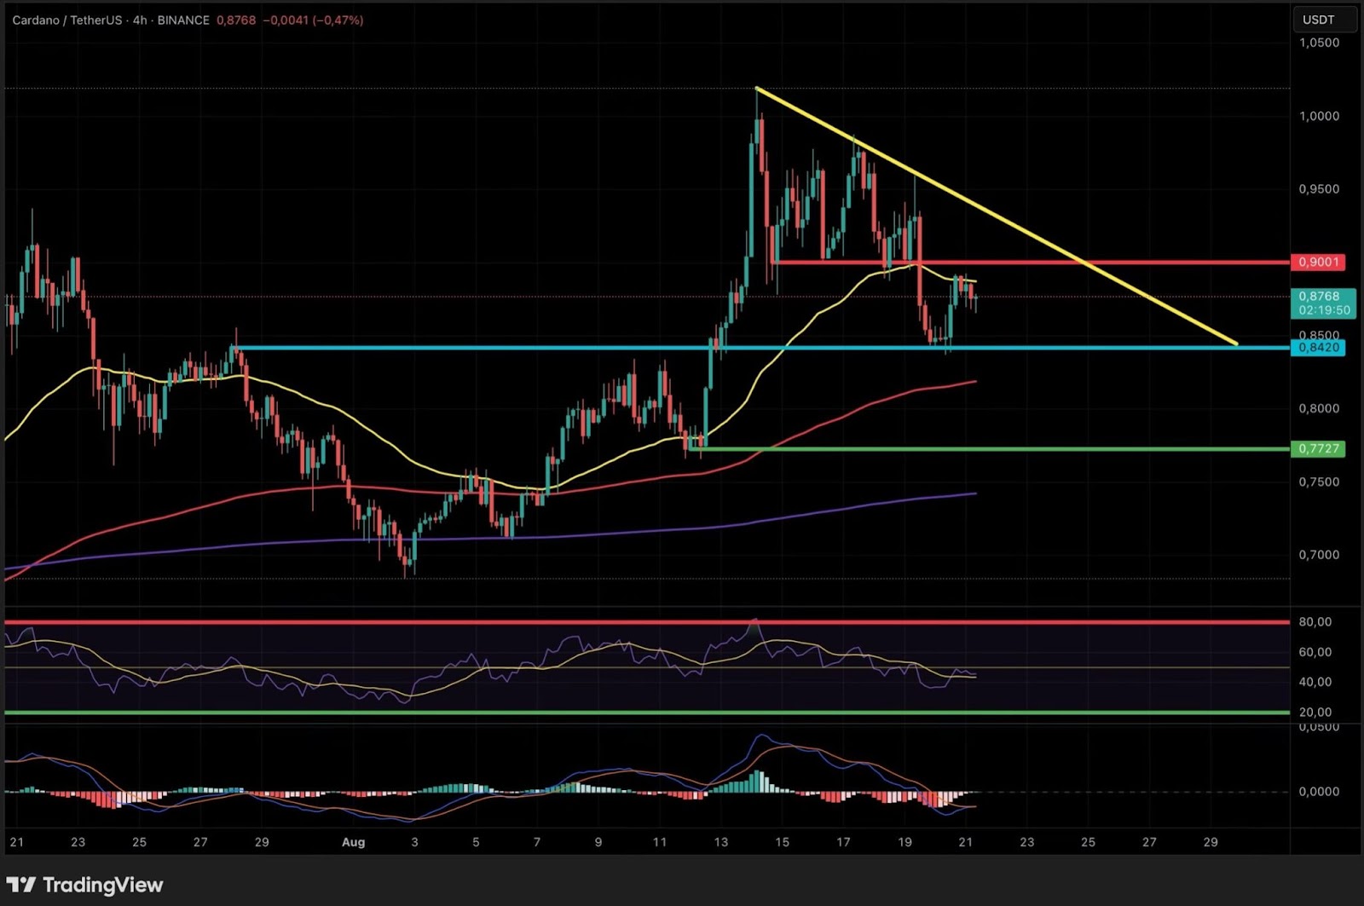Click the 0,8420 price axis label
The image size is (1364, 906).
(1317, 348)
